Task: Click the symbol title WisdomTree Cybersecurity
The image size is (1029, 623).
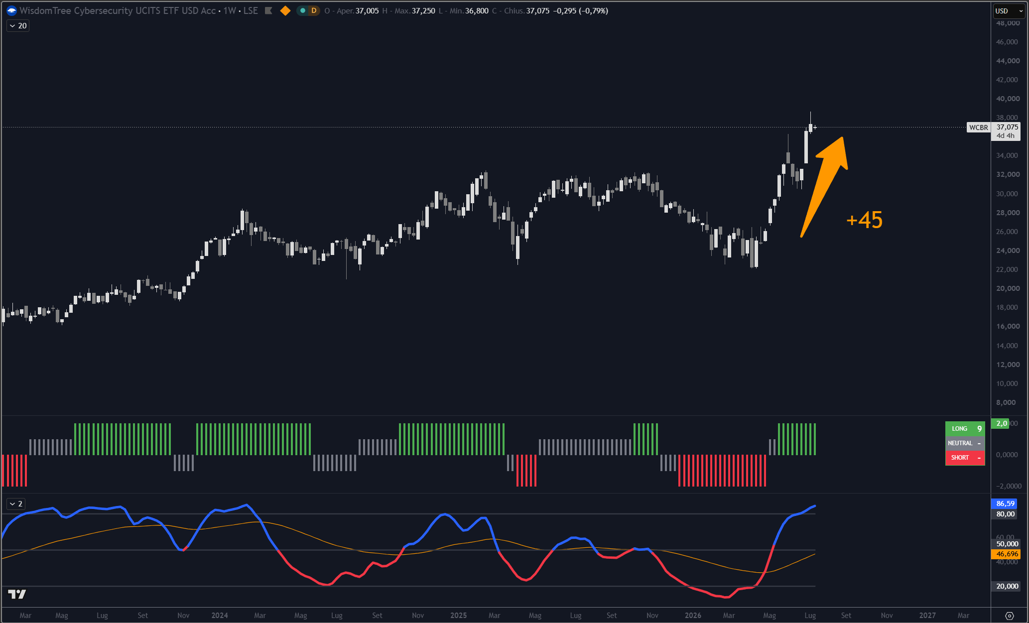Action: coord(118,10)
